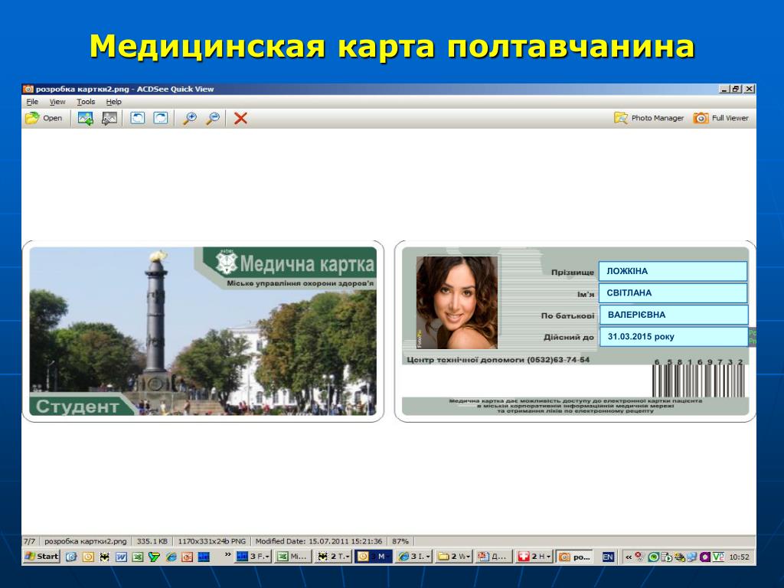Launch Word from the quick launch bar
This screenshot has height=588, width=784.
click(x=121, y=557)
